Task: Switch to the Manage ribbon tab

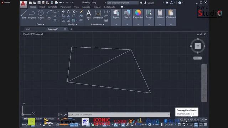Action: pyautogui.click(x=86, y=7)
